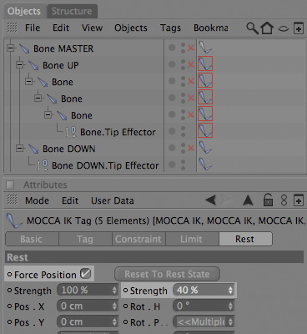Screen dimensions: 307x334
Task: Click the left Strength 100 % field
Action: point(88,291)
